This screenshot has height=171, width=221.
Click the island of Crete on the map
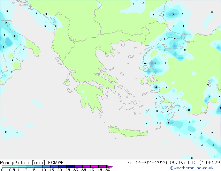[x=128, y=132]
